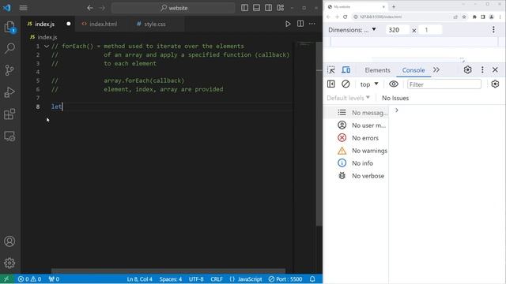The height and width of the screenshot is (284, 506).
Task: Toggle the secondary side bar layout icon
Action: coord(269,8)
